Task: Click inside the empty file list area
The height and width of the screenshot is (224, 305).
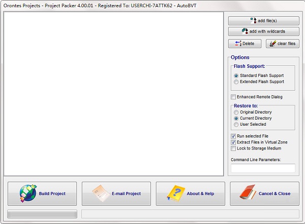Action: [113, 94]
